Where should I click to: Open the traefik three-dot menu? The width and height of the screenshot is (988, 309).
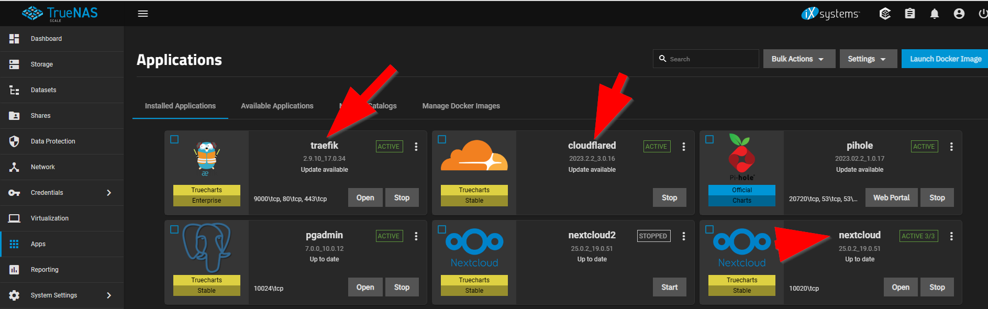(416, 147)
